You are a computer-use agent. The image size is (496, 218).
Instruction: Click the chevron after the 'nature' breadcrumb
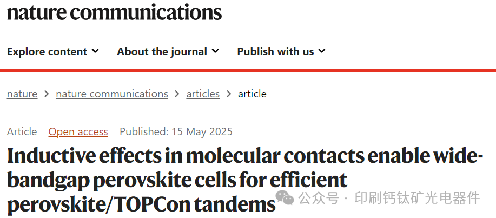coord(47,94)
